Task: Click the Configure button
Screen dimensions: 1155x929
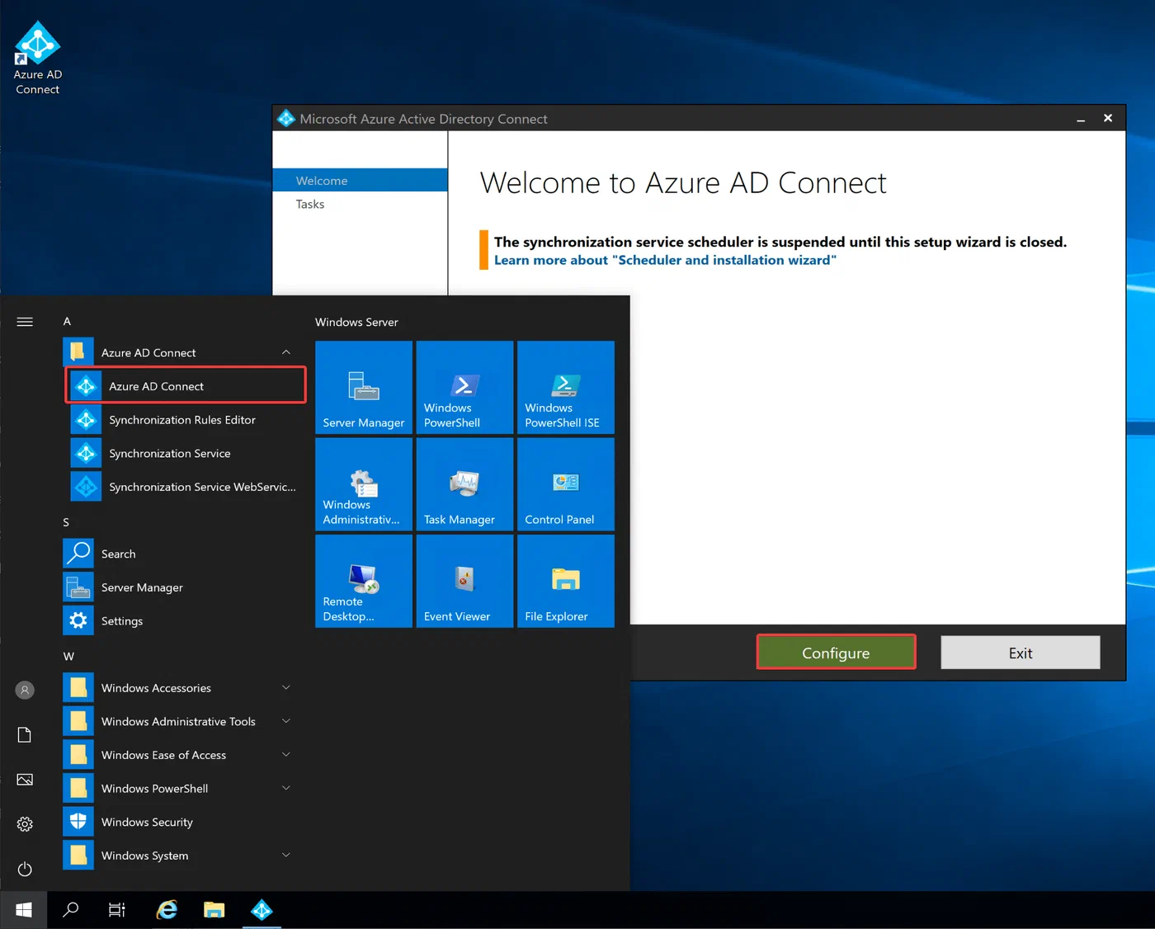Action: 836,653
